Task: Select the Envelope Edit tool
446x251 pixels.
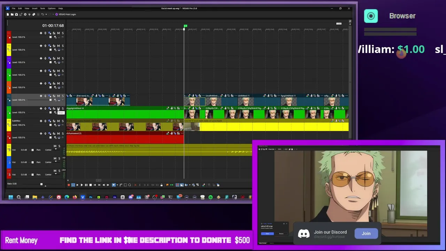Action: [x=121, y=185]
